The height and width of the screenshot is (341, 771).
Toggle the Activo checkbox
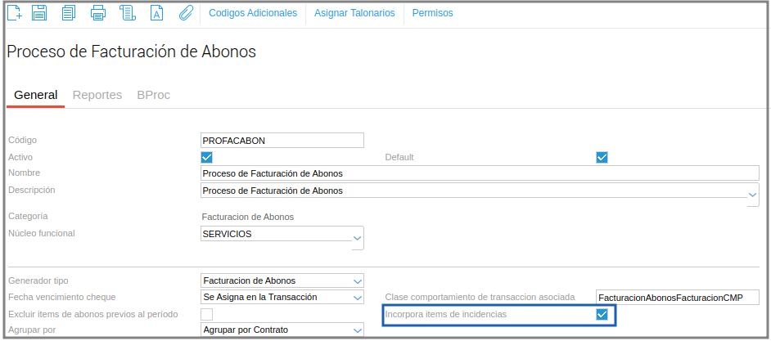(x=207, y=157)
